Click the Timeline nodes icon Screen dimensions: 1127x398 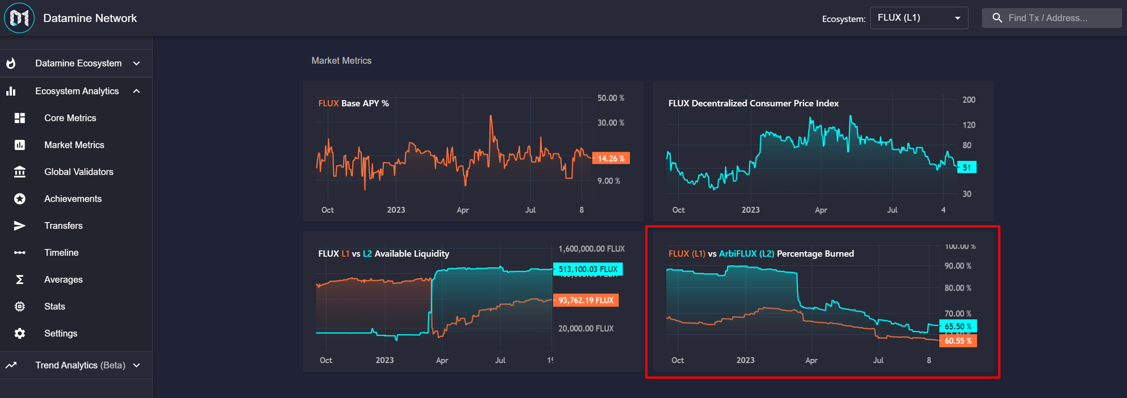pyautogui.click(x=20, y=253)
